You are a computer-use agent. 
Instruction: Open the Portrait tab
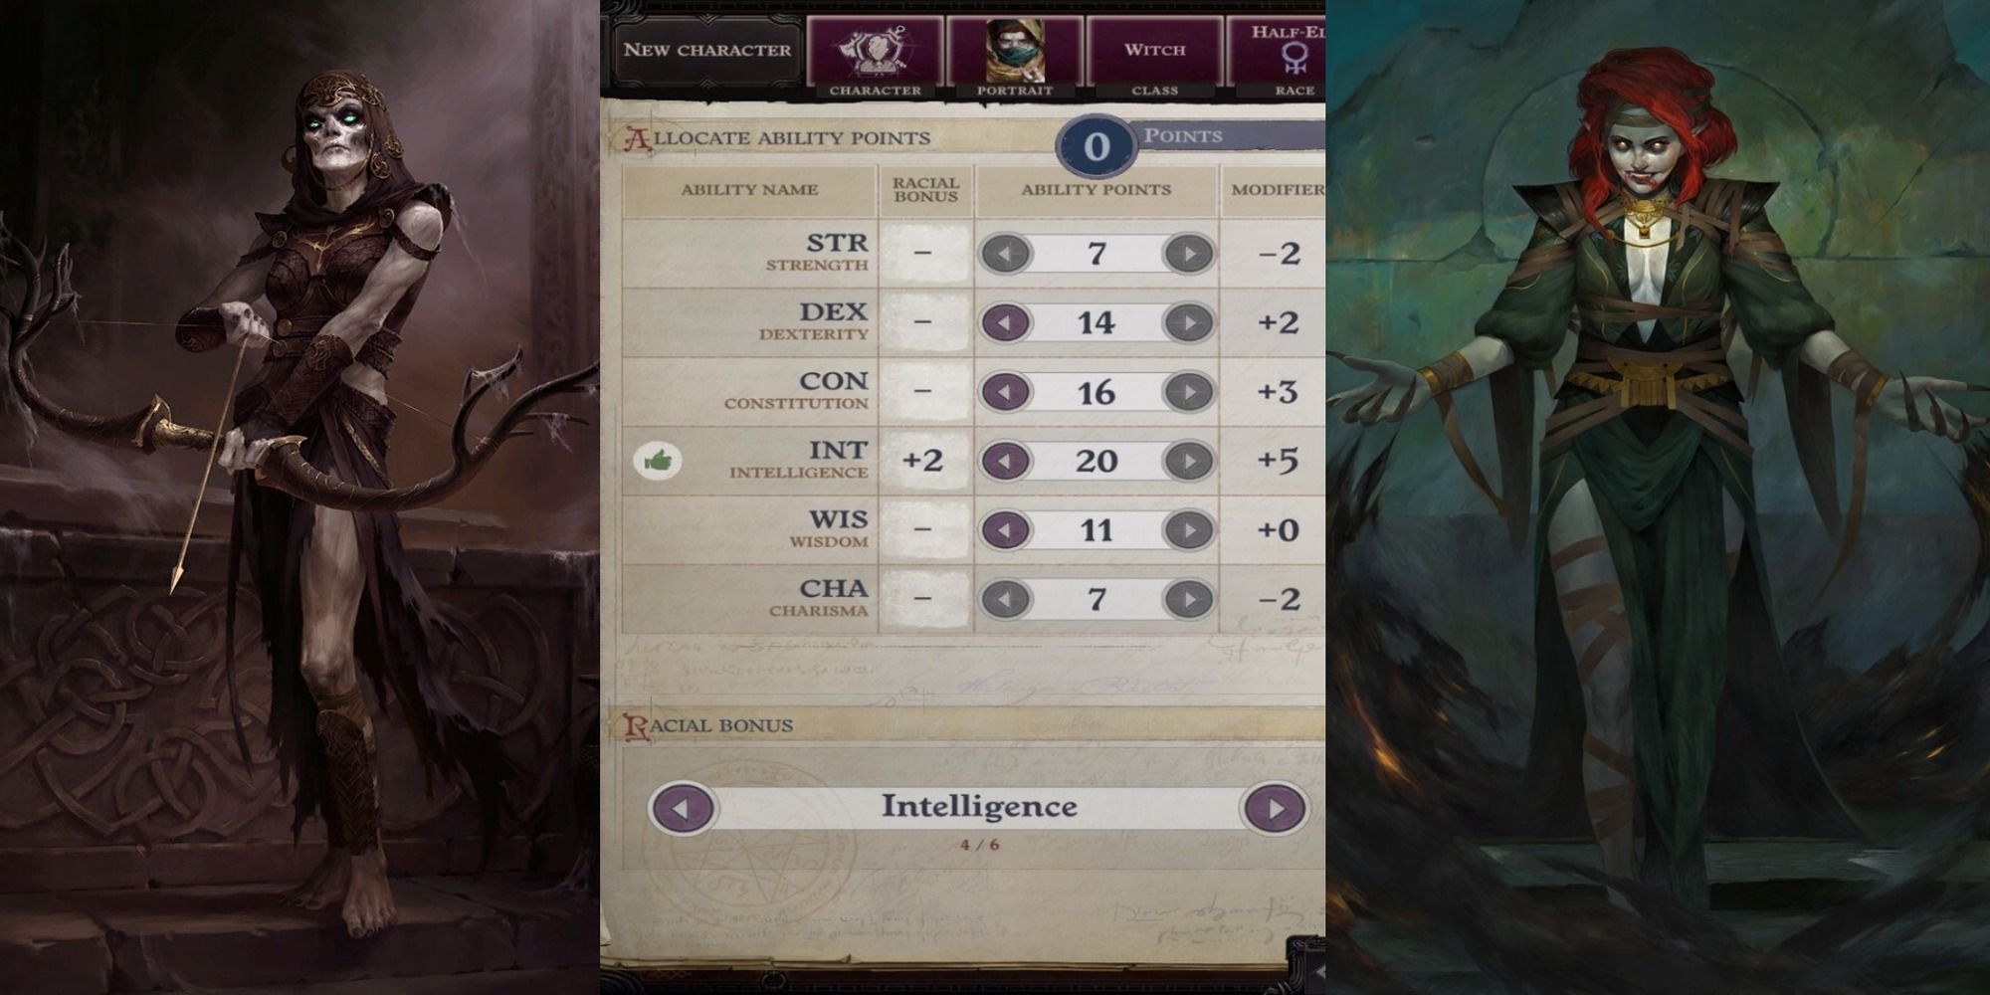click(1014, 57)
